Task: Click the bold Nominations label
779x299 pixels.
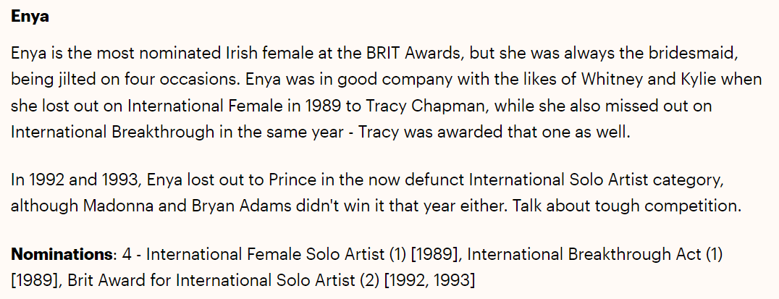Action: 62,254
